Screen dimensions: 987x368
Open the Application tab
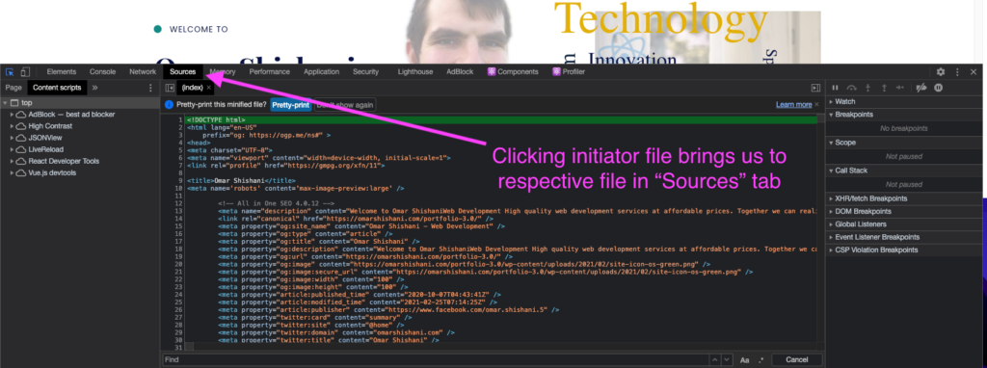(x=321, y=71)
